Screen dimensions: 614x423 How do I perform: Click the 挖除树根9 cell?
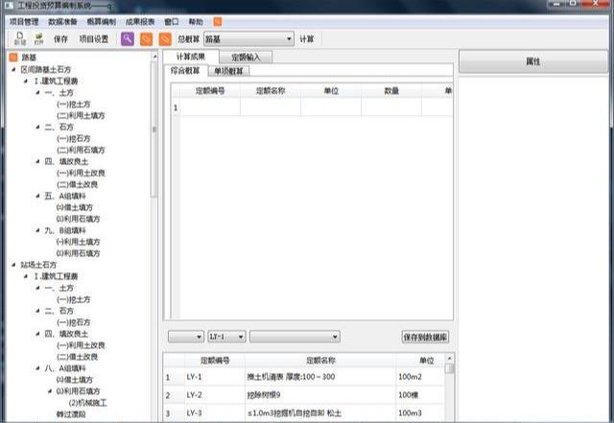pos(320,395)
